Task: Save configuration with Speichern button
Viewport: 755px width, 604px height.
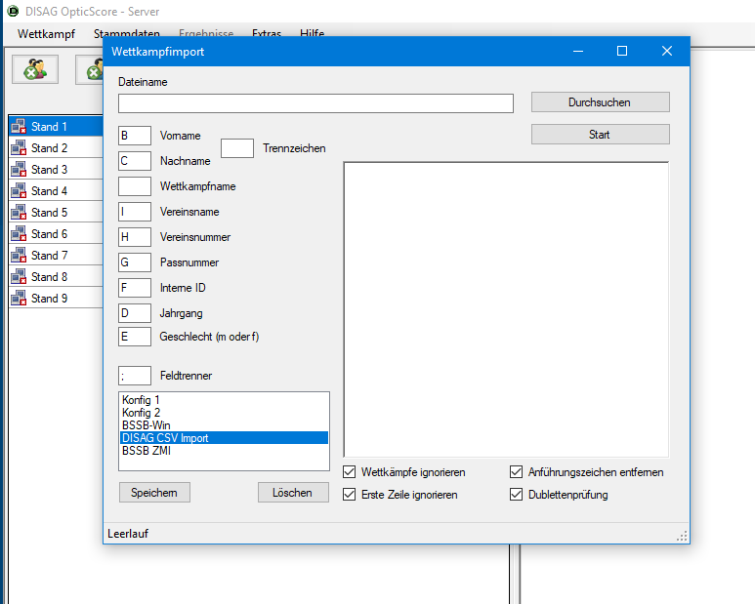Action: click(x=154, y=493)
